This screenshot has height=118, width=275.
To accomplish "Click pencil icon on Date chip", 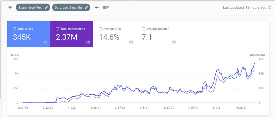I will click(x=86, y=8).
